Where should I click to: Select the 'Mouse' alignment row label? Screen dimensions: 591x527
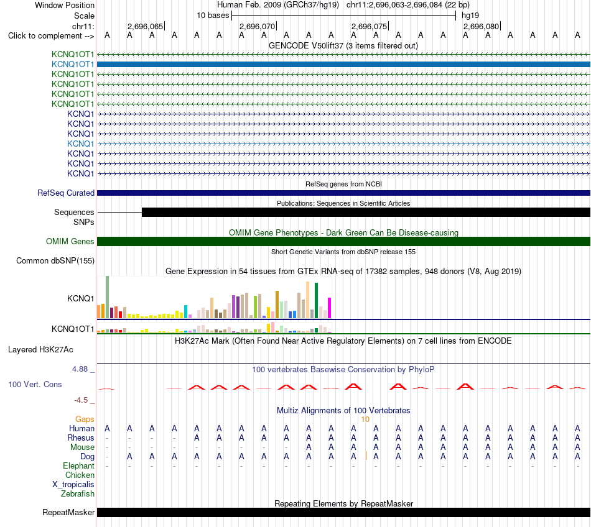[82, 447]
